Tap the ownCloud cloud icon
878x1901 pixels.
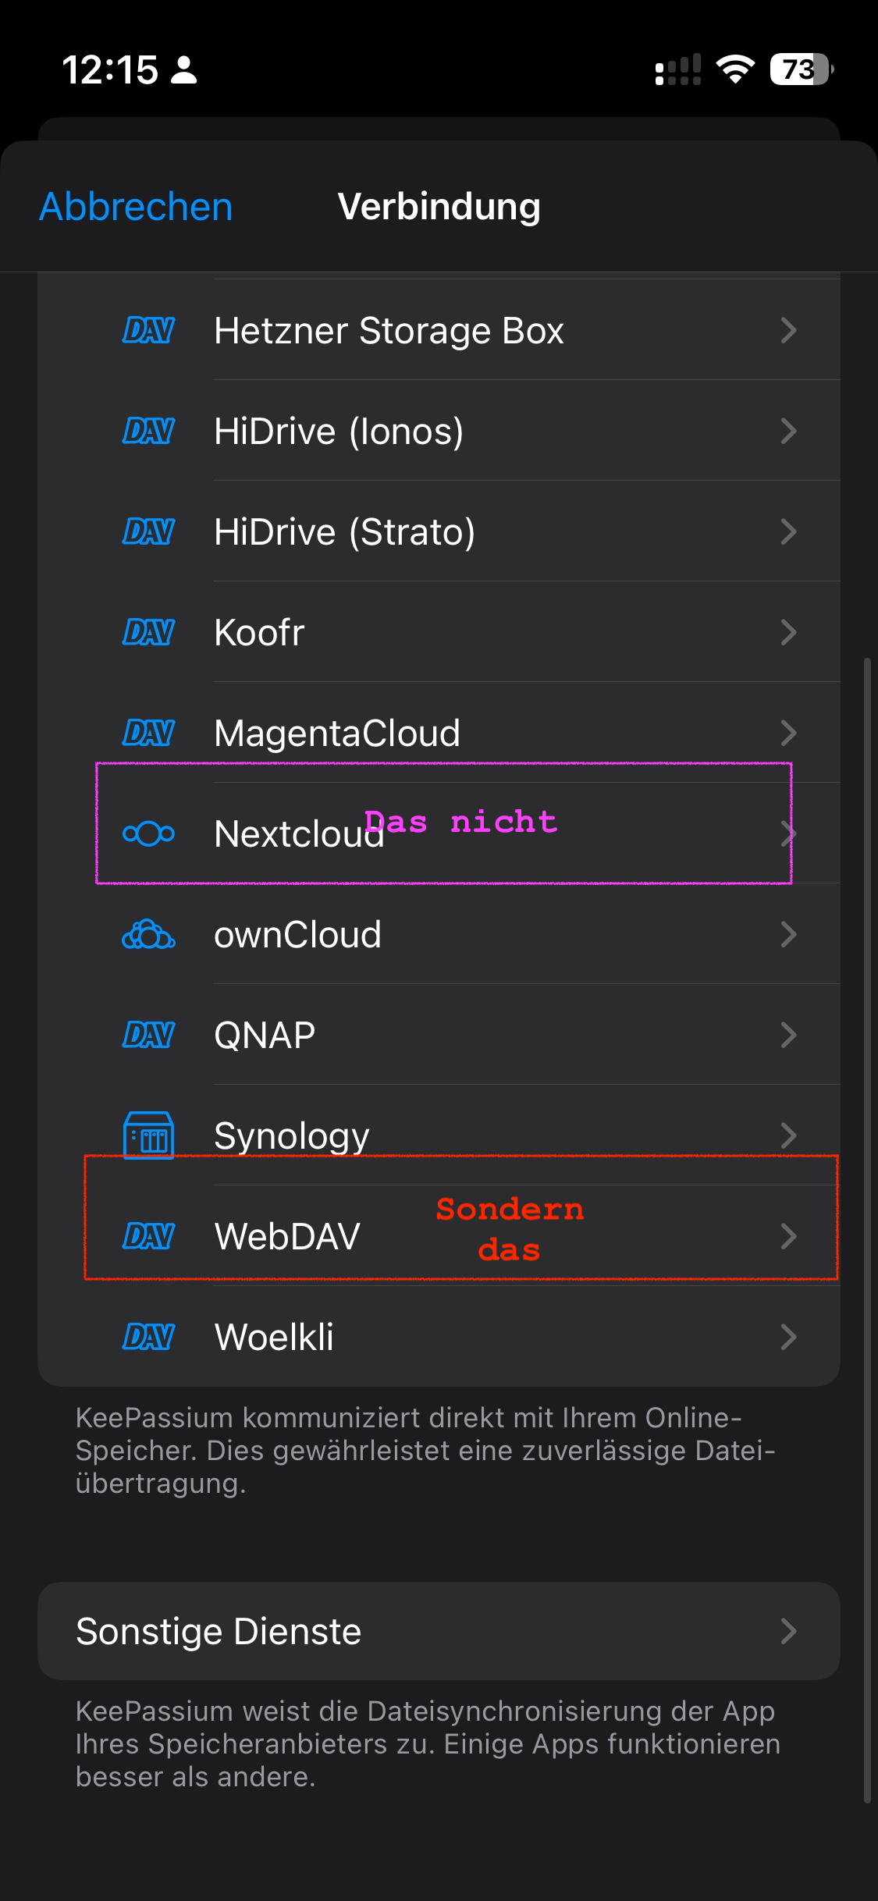click(x=148, y=934)
